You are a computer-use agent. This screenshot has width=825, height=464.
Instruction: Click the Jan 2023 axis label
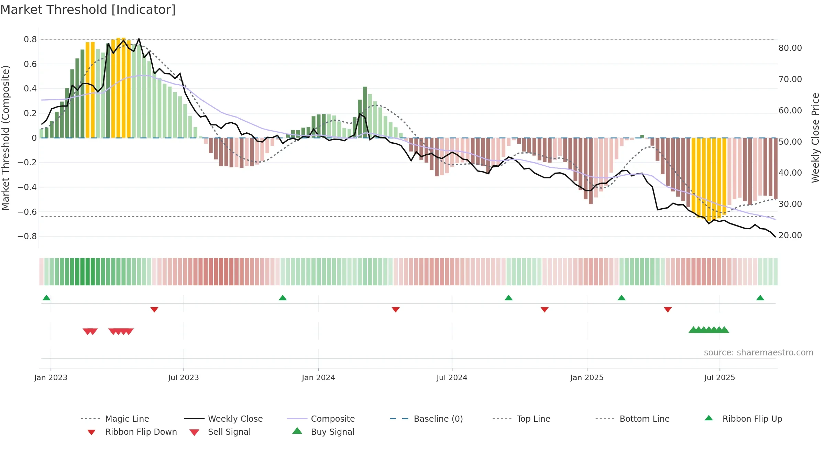point(51,377)
